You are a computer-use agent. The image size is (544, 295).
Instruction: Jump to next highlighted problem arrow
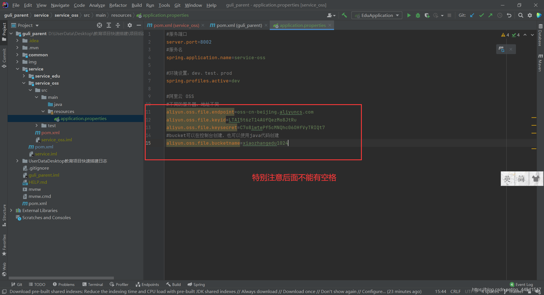[x=532, y=35]
